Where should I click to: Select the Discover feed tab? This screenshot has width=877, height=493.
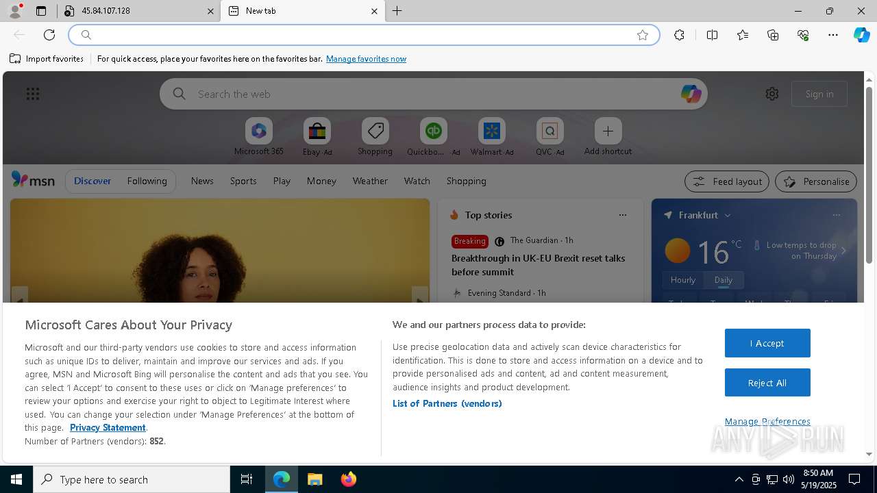92,181
